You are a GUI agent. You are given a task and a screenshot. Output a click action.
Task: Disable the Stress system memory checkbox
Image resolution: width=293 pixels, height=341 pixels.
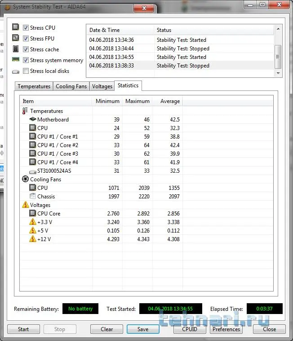tap(26, 60)
